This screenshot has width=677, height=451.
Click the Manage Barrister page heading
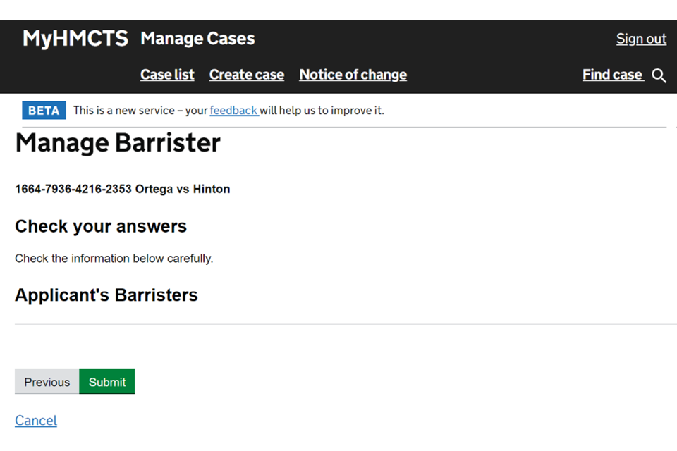[118, 143]
